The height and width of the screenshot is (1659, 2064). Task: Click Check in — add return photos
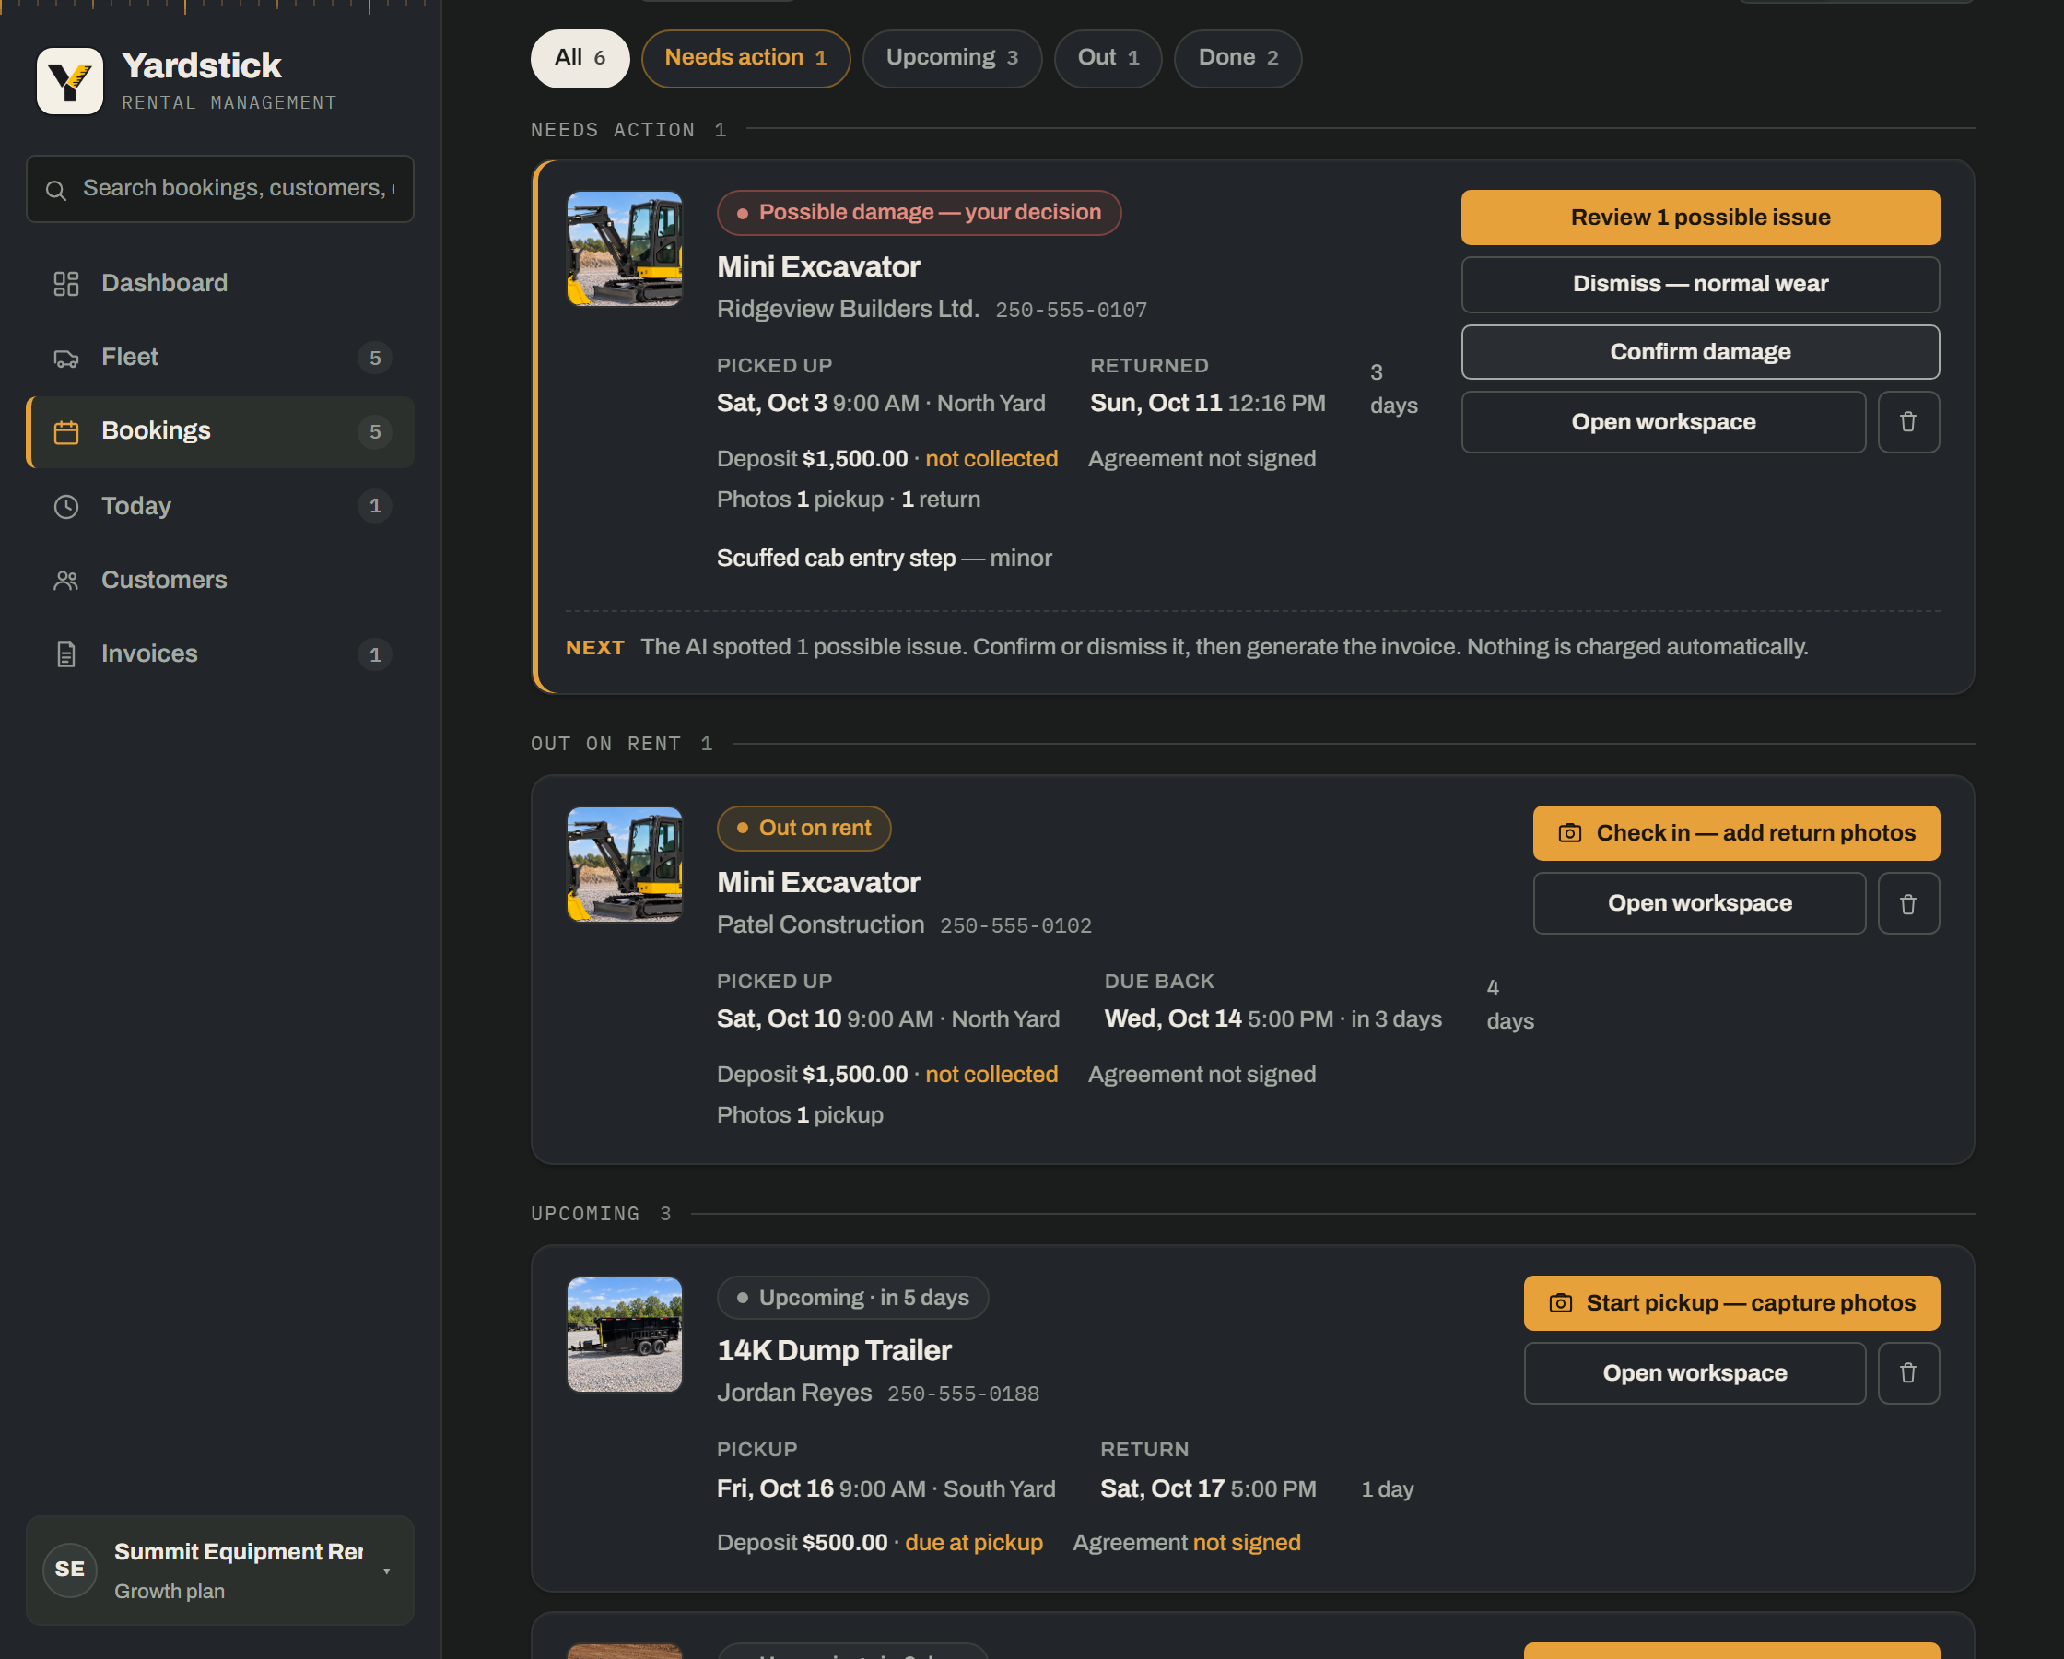[1737, 833]
